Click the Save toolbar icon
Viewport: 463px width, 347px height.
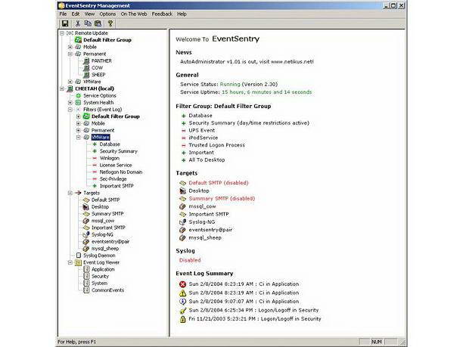point(64,23)
